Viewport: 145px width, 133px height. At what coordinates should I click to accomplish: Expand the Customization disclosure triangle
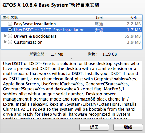pyautogui.click(x=5, y=42)
